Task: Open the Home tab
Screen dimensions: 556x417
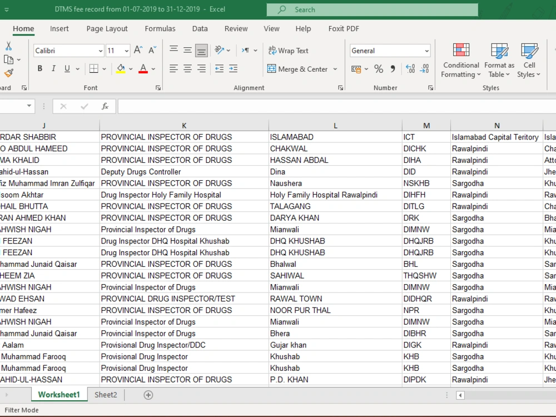Action: click(23, 29)
